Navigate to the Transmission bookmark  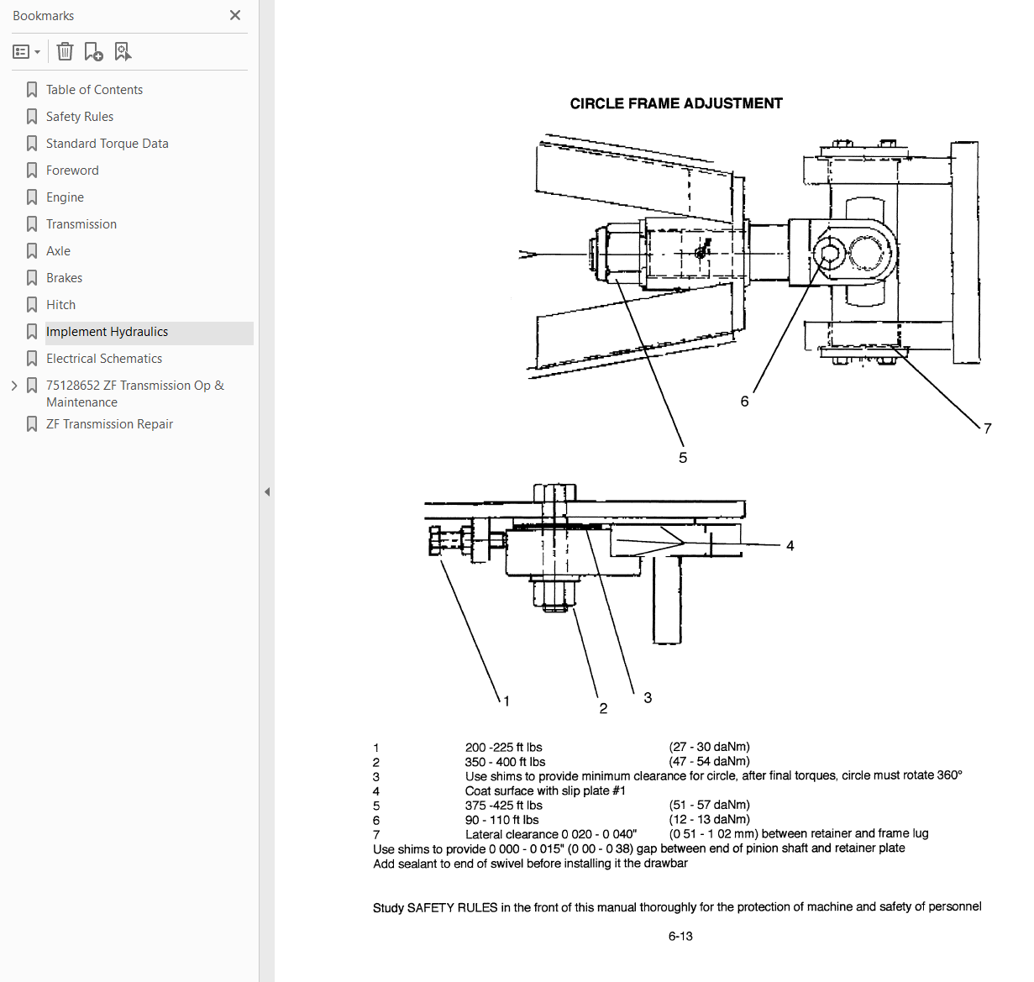pyautogui.click(x=81, y=224)
